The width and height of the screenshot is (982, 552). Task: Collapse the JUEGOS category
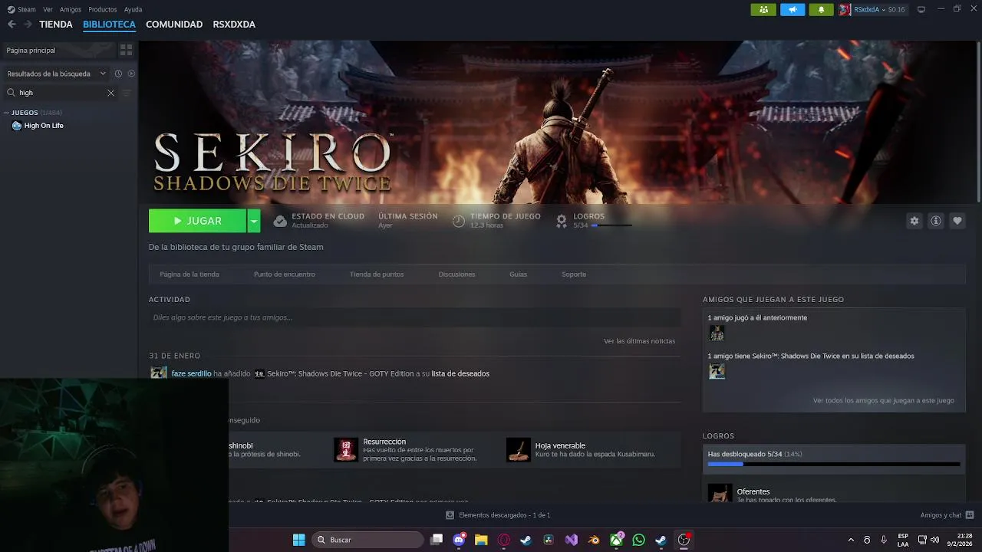(x=7, y=113)
